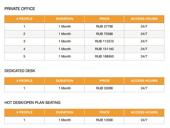Select the RUB 75580 price cell
170x128 pixels.
coord(104,34)
